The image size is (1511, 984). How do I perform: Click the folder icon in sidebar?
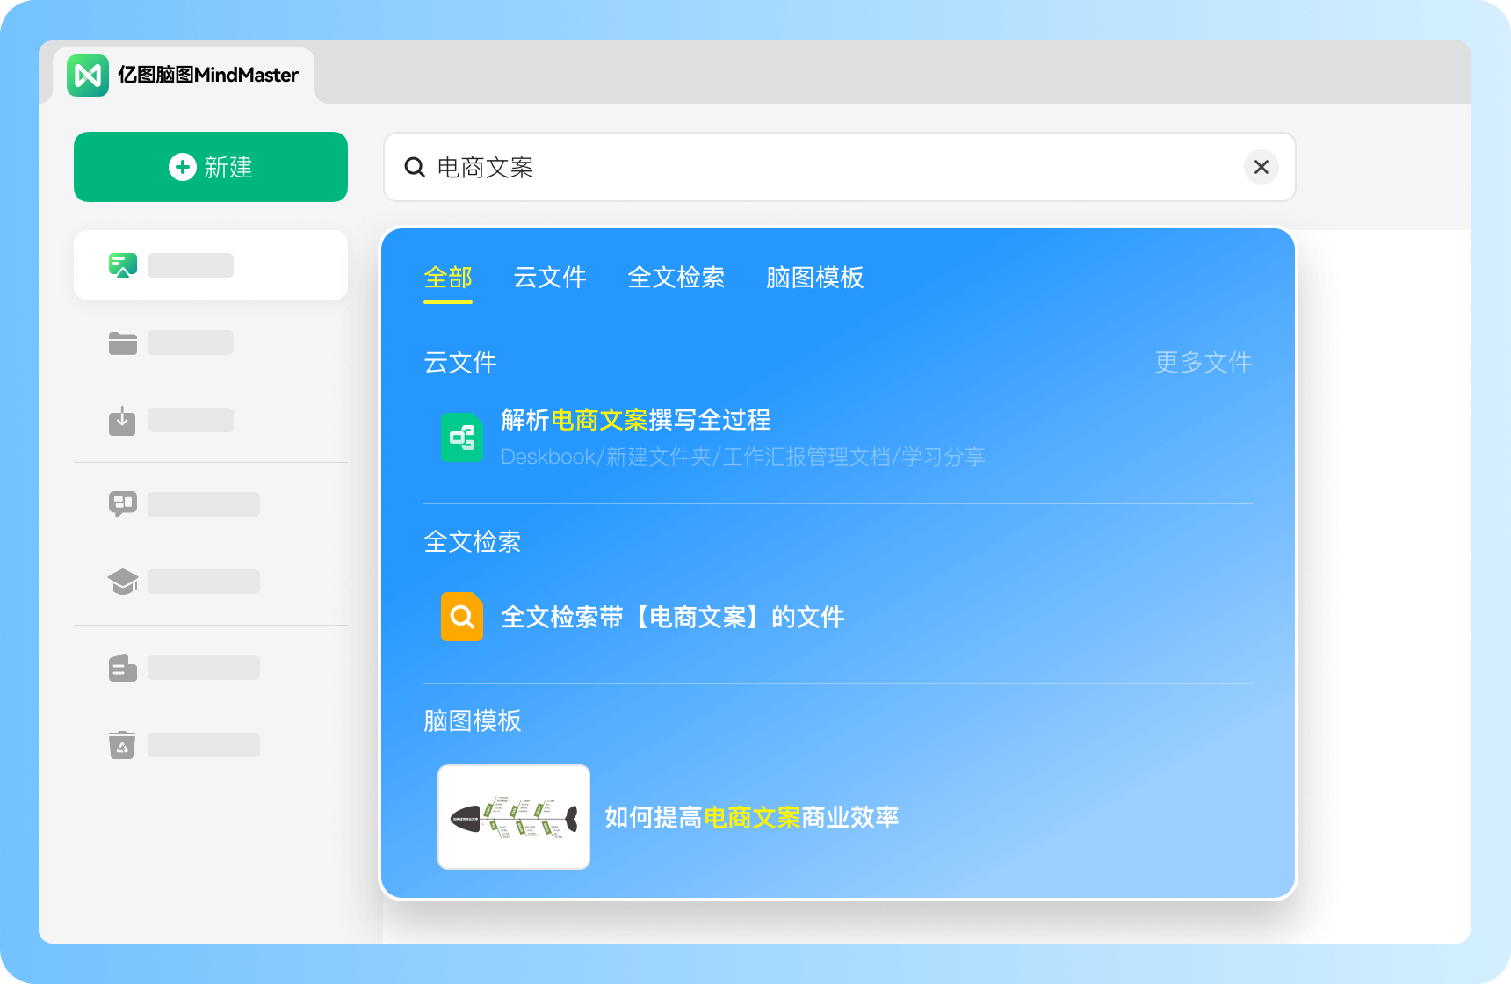click(x=123, y=343)
